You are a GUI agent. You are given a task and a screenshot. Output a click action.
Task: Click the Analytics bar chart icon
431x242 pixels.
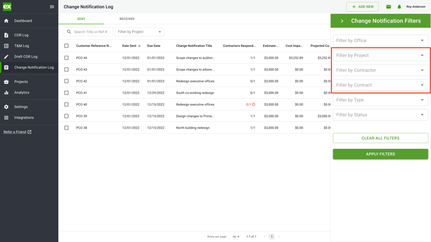coord(6,93)
